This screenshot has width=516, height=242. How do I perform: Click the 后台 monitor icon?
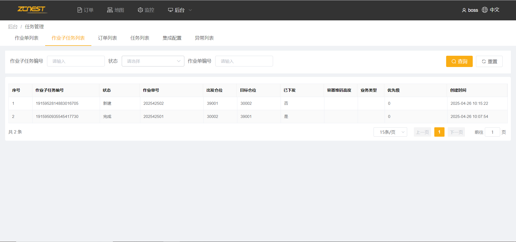[x=170, y=10]
